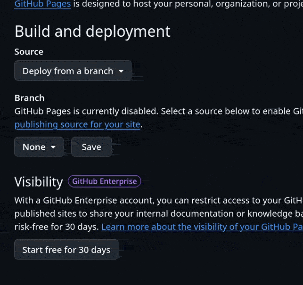The image size is (303, 285).
Task: Open the GitHub Pages link
Action: point(42,4)
